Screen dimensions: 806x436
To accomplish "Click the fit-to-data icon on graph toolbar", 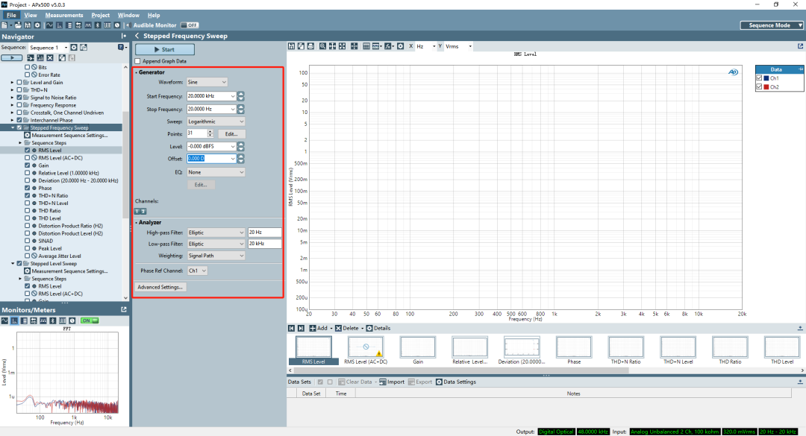I will 354,45.
